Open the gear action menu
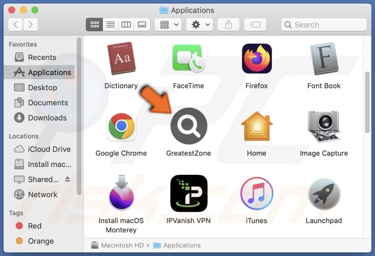Image resolution: width=375 pixels, height=256 pixels. point(199,24)
